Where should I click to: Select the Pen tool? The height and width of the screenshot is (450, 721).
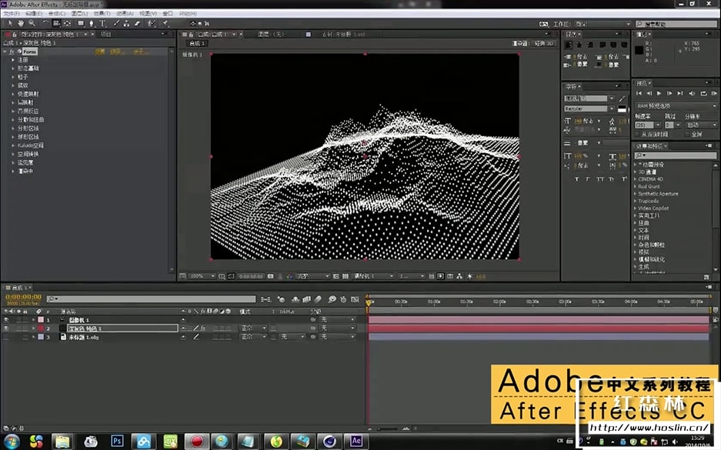[92, 23]
